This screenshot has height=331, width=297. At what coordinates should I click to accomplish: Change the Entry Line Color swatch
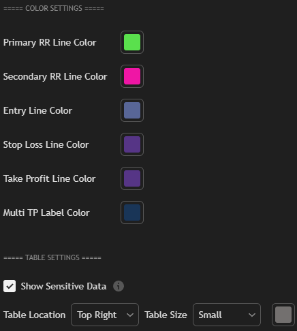point(132,110)
